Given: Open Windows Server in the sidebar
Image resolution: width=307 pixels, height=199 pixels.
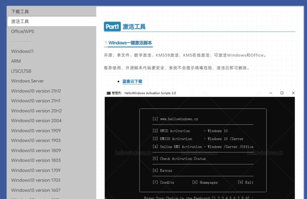Looking at the screenshot, I should coord(52,81).
